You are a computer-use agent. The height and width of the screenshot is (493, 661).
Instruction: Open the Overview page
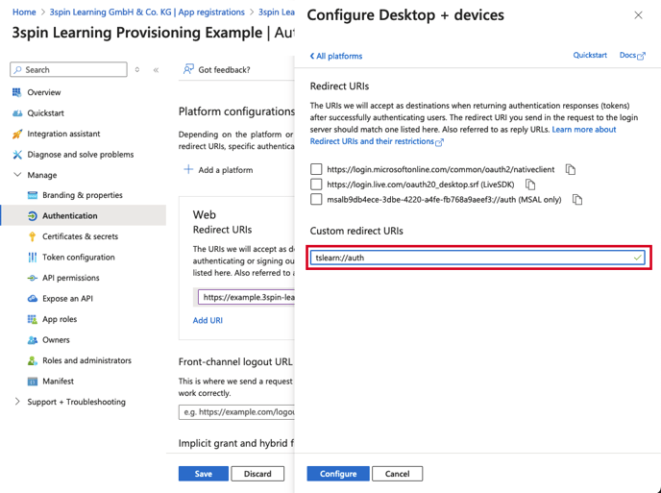coord(44,92)
